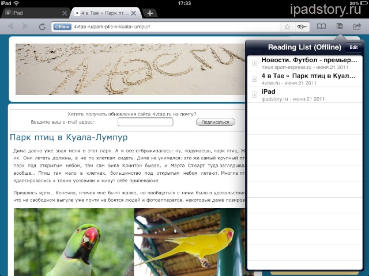Click download icon beside Новости. Футбол entry
The height and width of the screenshot is (276, 369).
pyautogui.click(x=254, y=63)
